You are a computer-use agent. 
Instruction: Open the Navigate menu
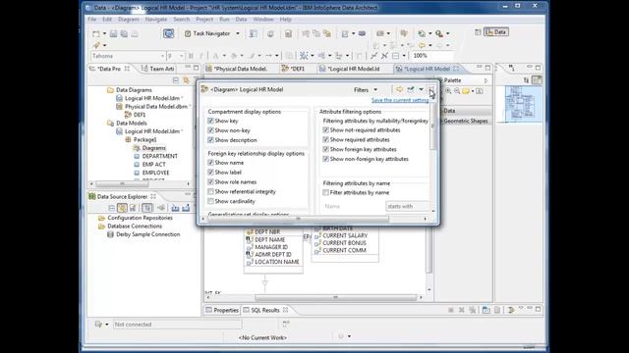156,20
